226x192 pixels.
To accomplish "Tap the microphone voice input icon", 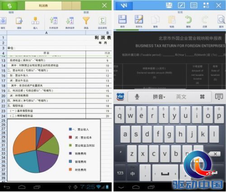I will [x=137, y=97].
